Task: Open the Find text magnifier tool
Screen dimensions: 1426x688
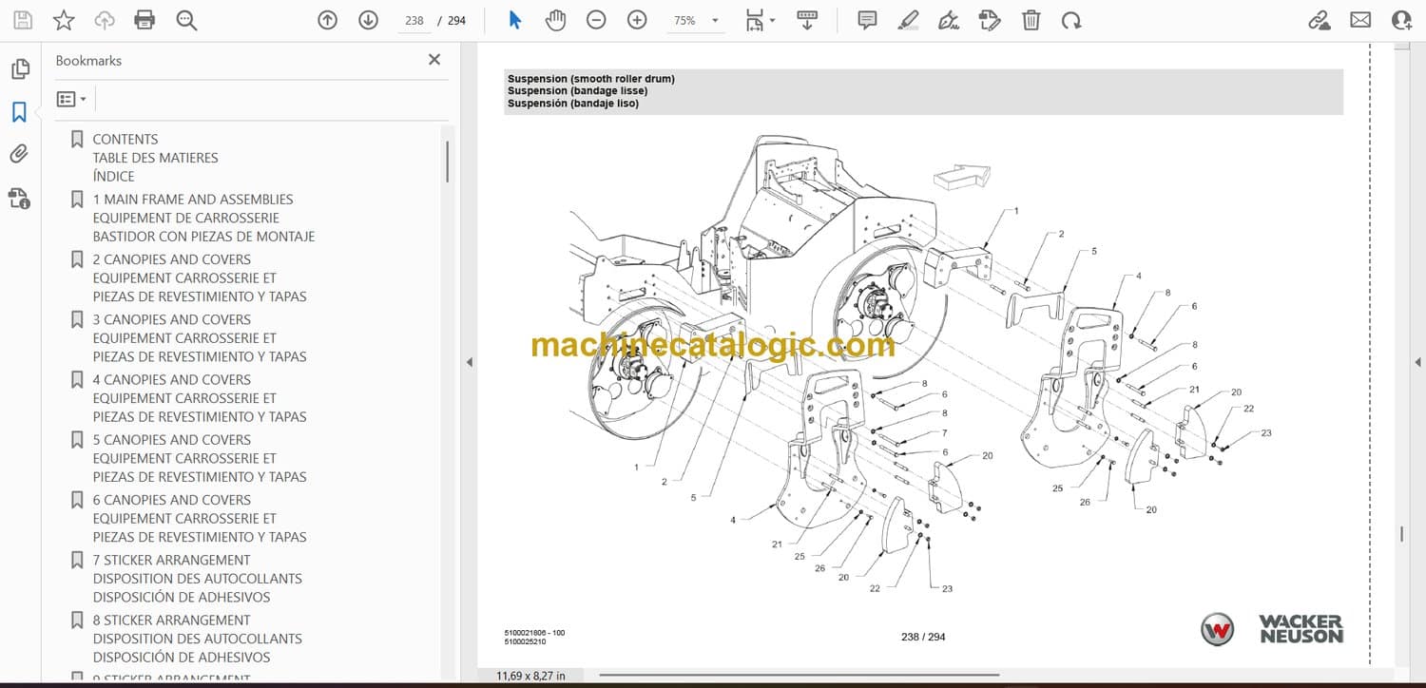Action: [186, 20]
